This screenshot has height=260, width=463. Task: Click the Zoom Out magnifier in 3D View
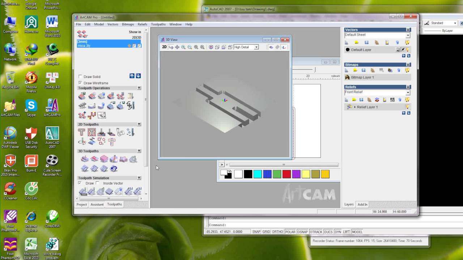[190, 47]
